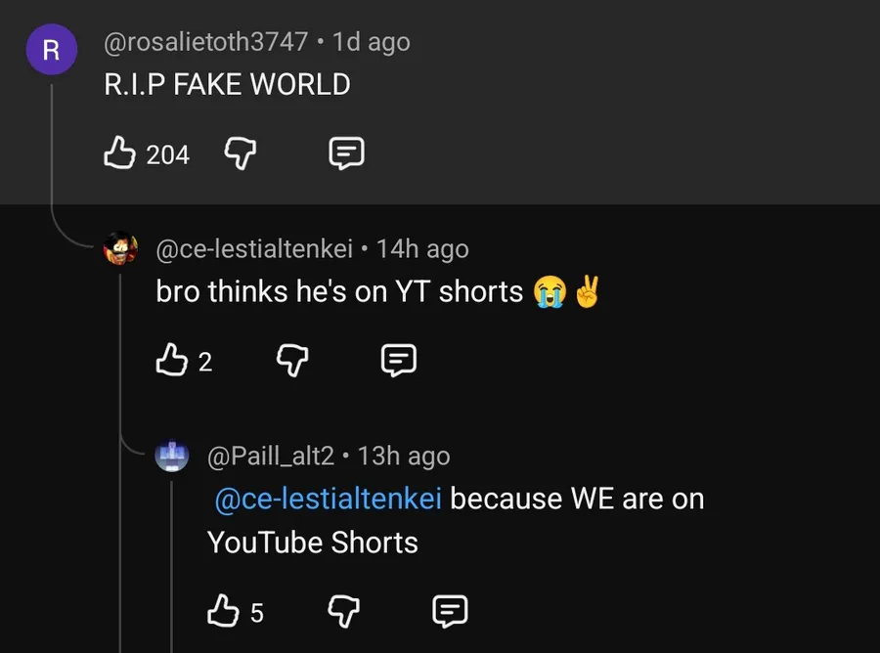Open the "1d ago" comment timestamp

coord(371,42)
